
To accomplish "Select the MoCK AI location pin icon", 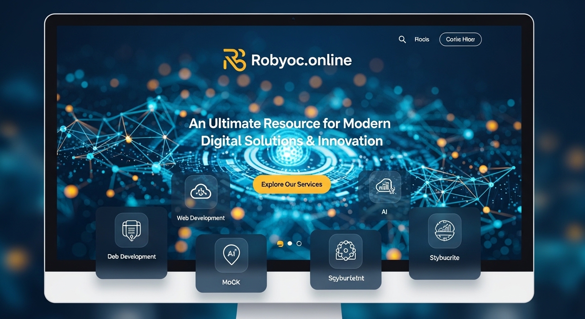I will pyautogui.click(x=231, y=255).
